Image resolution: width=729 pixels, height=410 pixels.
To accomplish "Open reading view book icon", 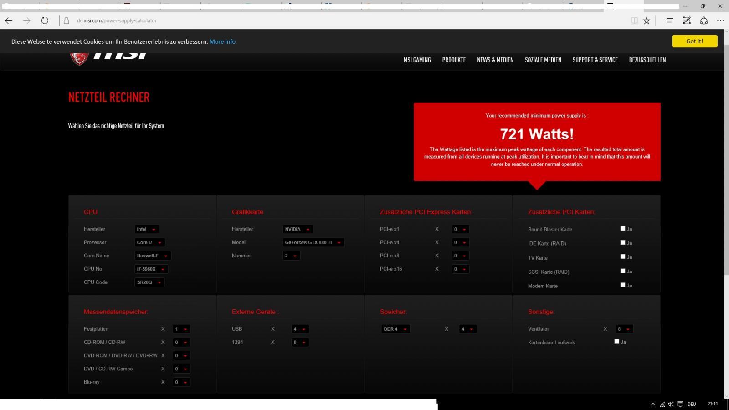I will point(634,20).
